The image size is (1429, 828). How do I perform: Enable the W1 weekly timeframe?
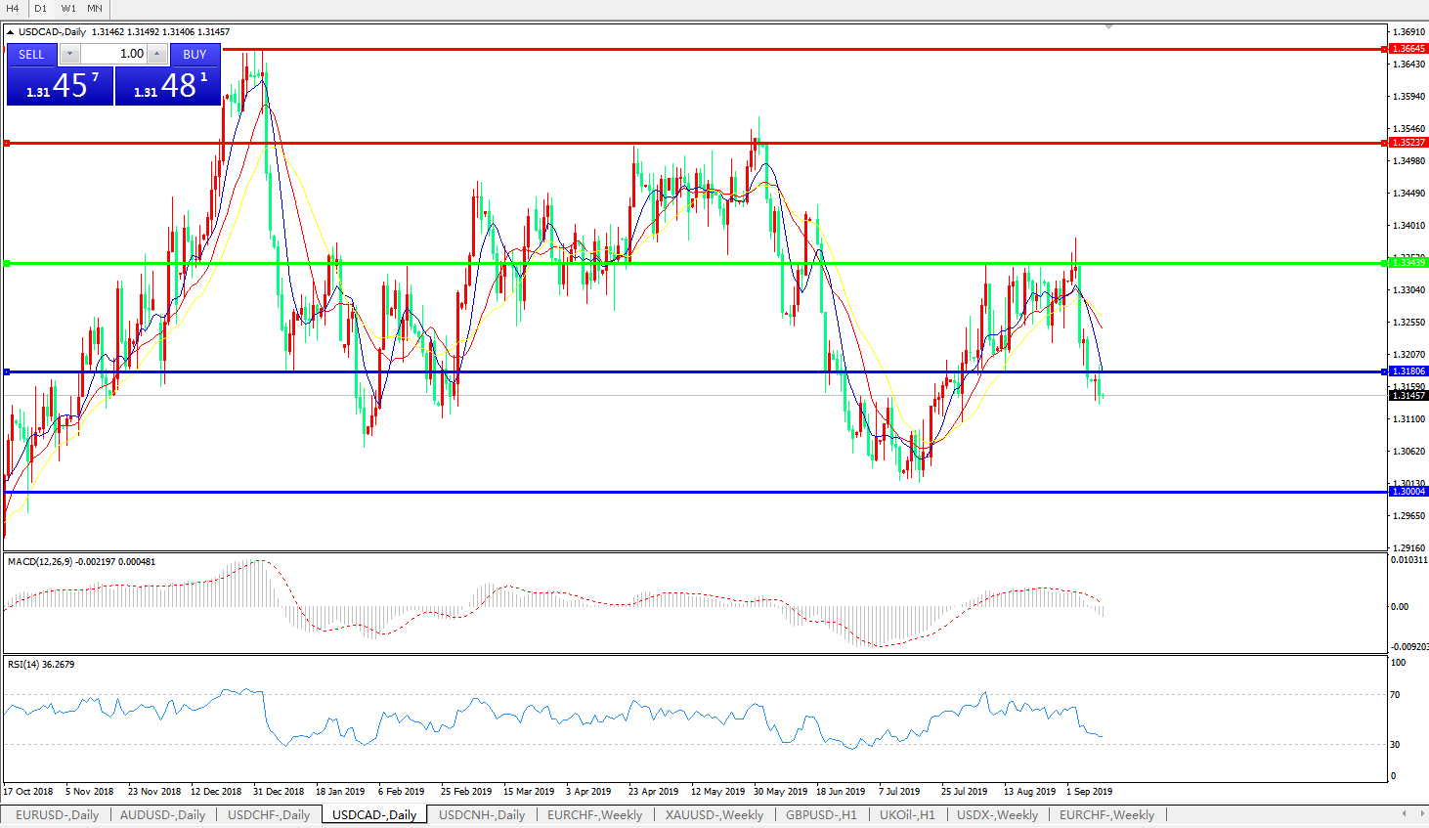pos(68,8)
